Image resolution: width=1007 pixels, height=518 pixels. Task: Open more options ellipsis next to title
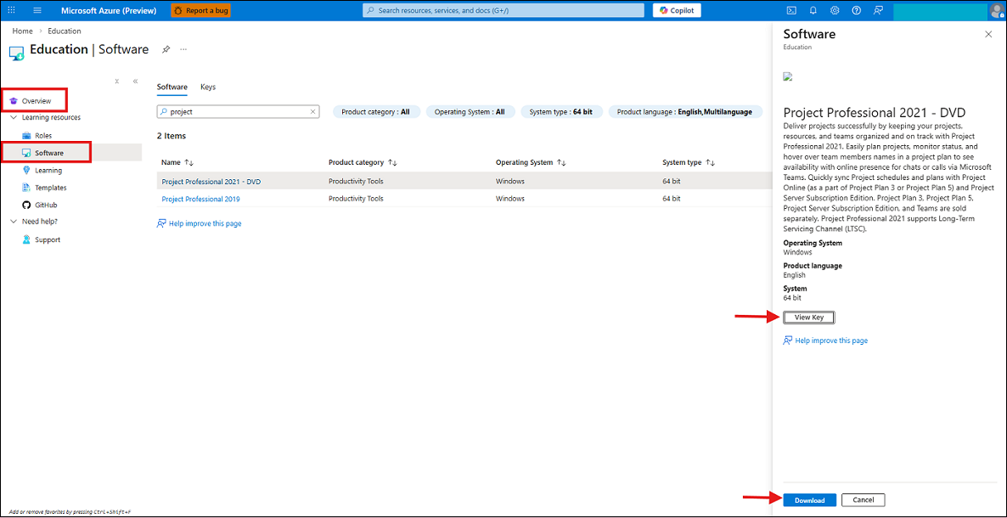(183, 49)
